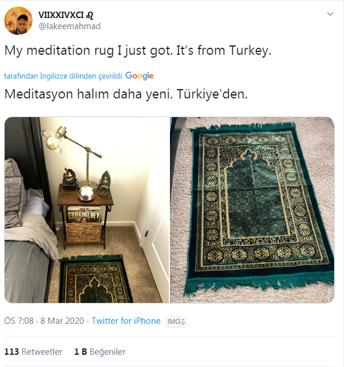
Task: Click the word 'tarafından' in translation label
Action: [21, 76]
